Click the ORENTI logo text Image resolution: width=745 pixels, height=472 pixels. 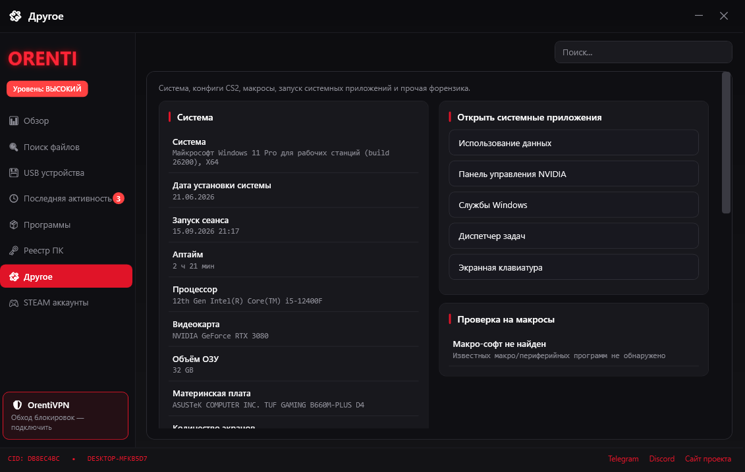pos(42,59)
